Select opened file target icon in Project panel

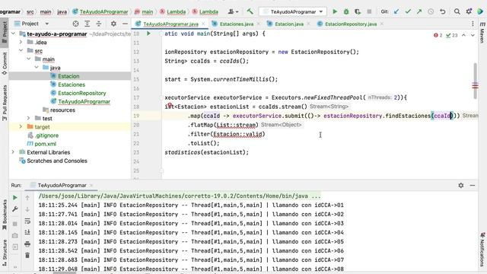[75, 24]
